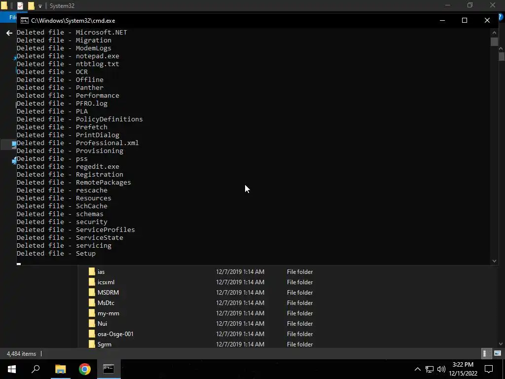Viewport: 505px width, 379px height.
Task: Select the osa-Osge-001 folder
Action: click(x=115, y=334)
